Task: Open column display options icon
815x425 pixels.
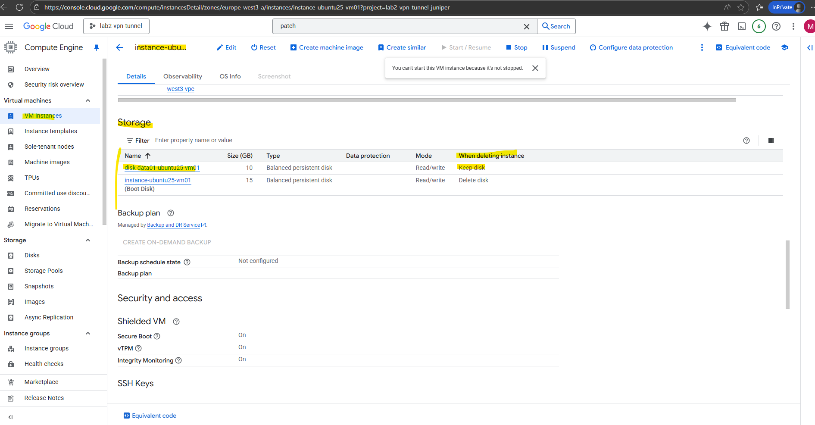Action: 771,141
